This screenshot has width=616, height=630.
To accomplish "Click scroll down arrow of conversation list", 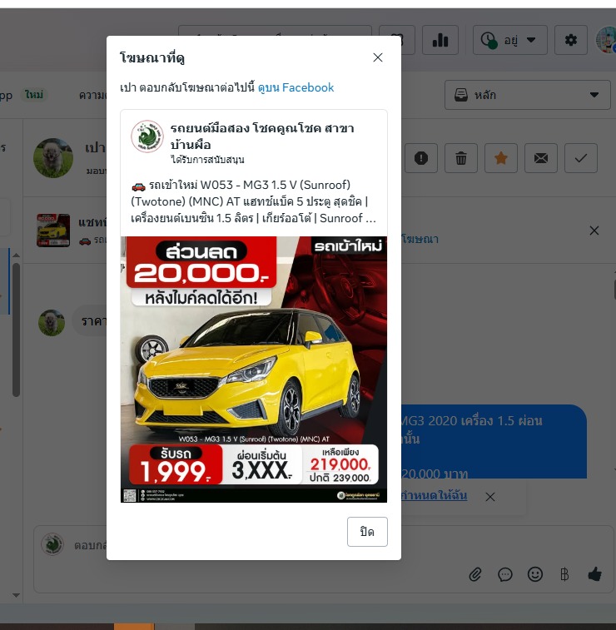I will 16,595.
